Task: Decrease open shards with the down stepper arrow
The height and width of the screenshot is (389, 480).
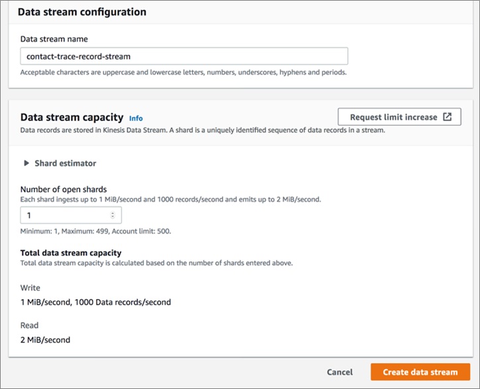Action: click(113, 217)
